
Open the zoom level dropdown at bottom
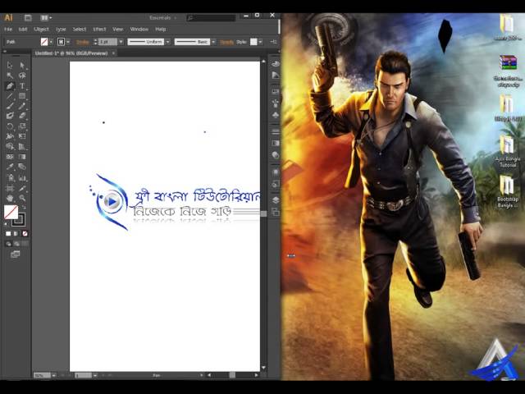[53, 376]
